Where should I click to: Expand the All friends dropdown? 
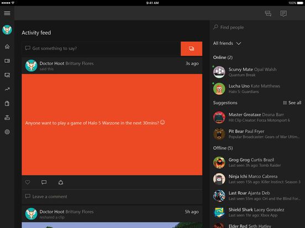(x=227, y=44)
